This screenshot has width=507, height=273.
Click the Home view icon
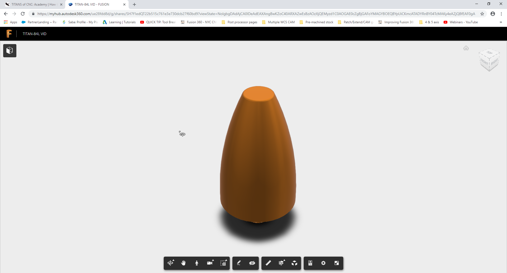[466, 48]
